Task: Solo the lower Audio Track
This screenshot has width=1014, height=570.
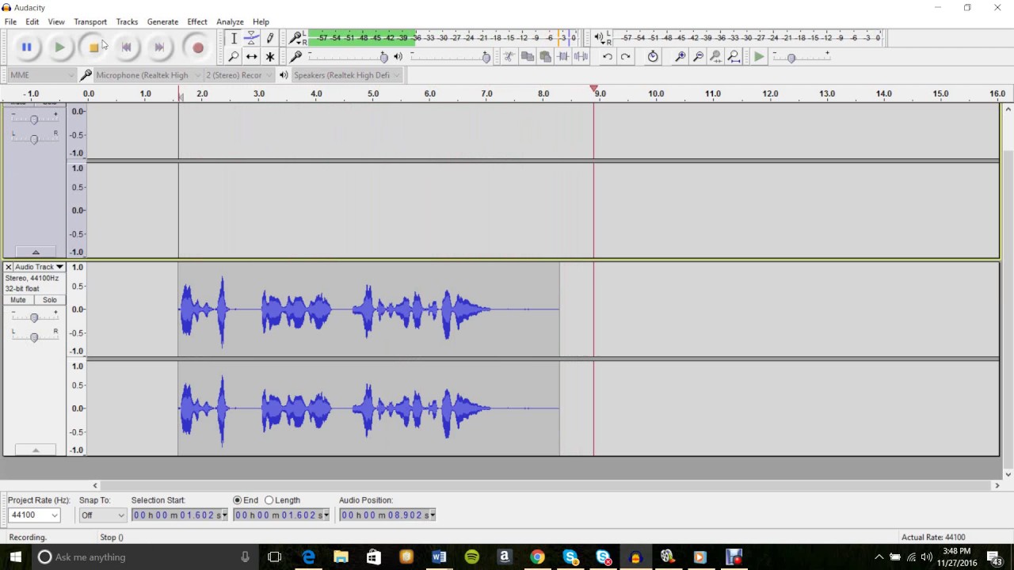Action: 50,300
